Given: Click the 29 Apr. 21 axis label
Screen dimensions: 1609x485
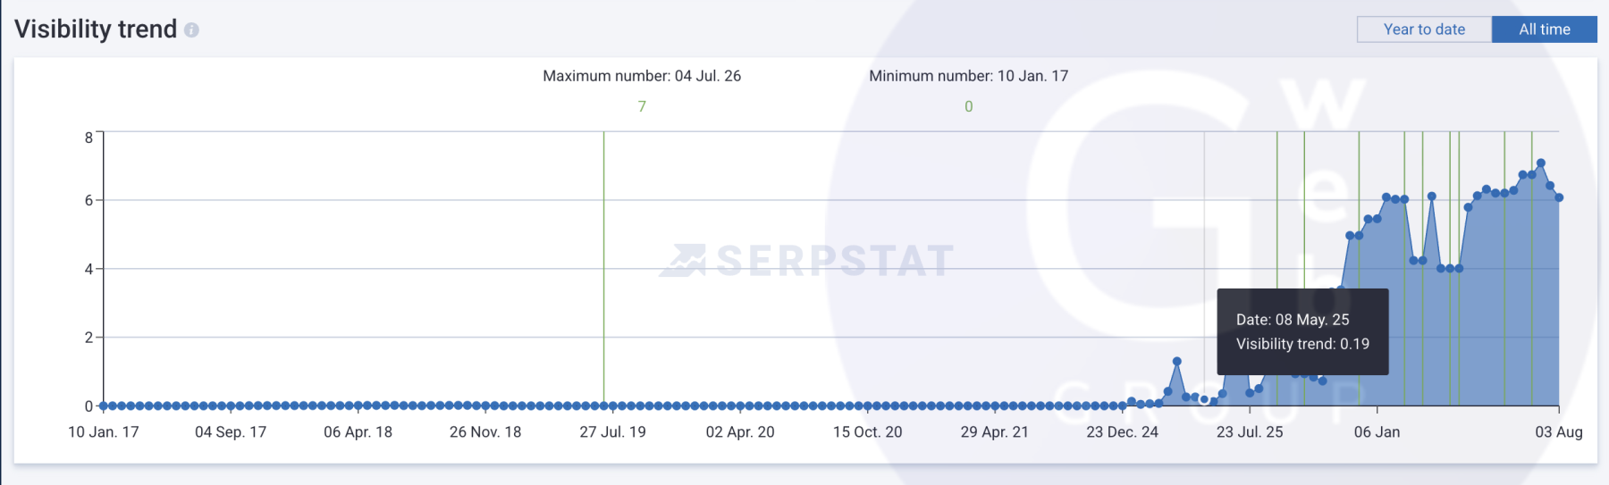Looking at the screenshot, I should coord(994,432).
